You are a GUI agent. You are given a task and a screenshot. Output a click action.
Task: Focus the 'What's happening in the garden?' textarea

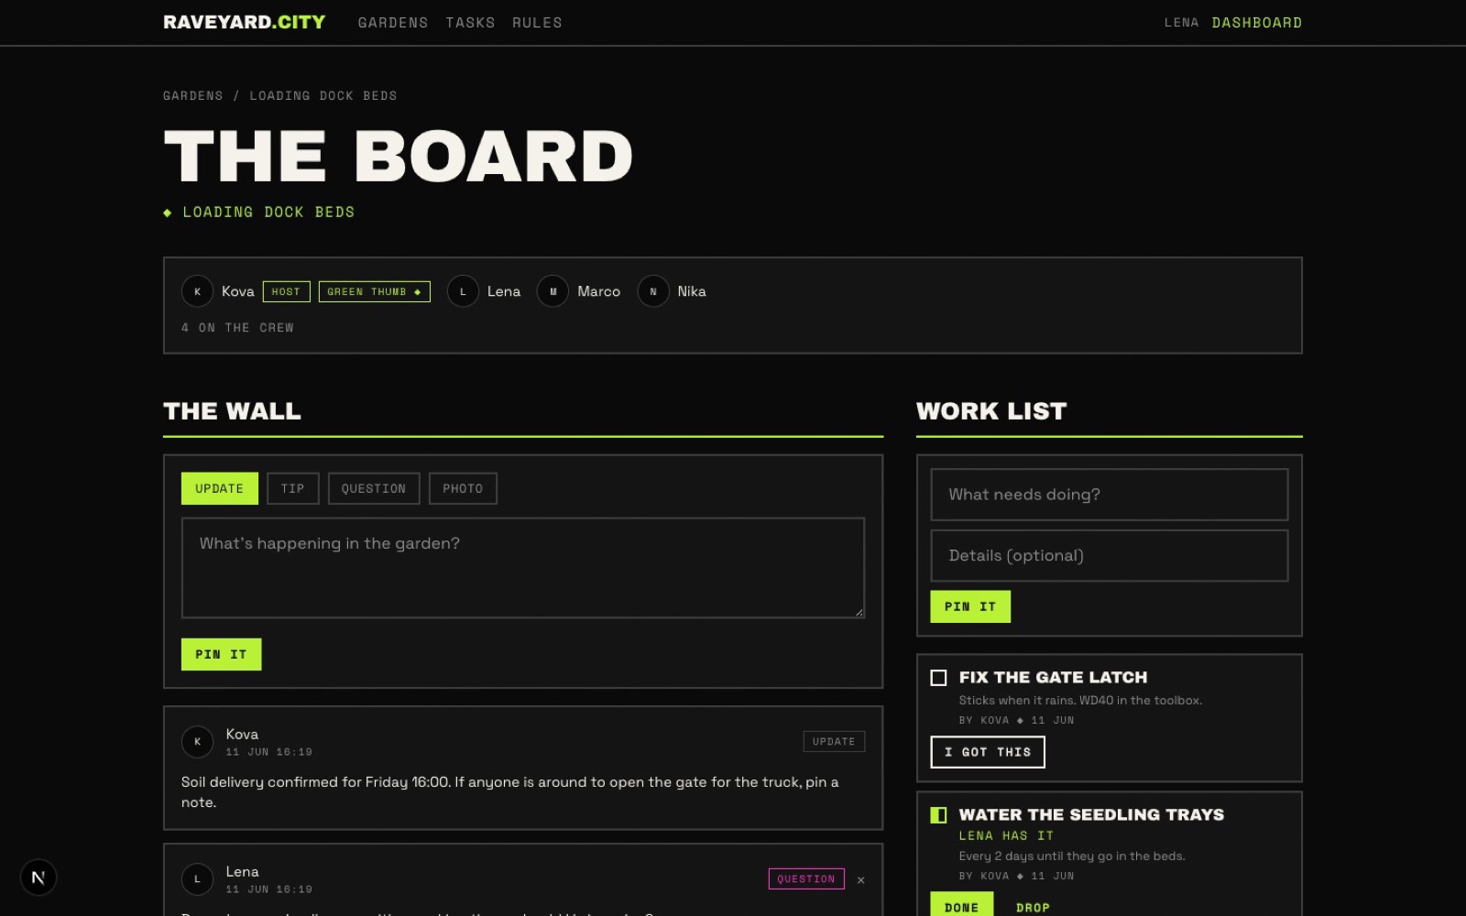pyautogui.click(x=523, y=568)
